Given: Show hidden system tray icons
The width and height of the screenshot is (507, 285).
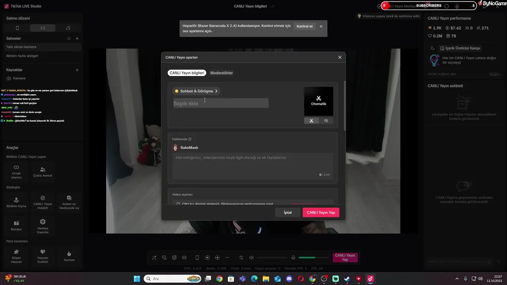Looking at the screenshot, I should pyautogui.click(x=457, y=279).
